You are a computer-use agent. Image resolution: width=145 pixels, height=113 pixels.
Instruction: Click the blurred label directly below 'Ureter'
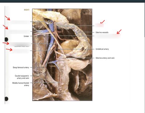tap(20, 44)
